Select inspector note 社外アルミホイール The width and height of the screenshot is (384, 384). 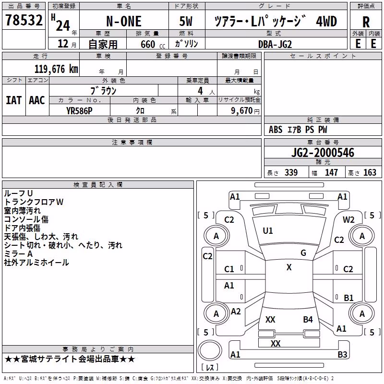coord(36,263)
